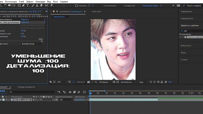Switch to По умолчанию workspace
The width and height of the screenshot is (203, 114).
pyautogui.click(x=110, y=6)
